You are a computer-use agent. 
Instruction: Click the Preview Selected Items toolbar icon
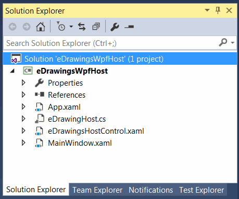(129, 27)
